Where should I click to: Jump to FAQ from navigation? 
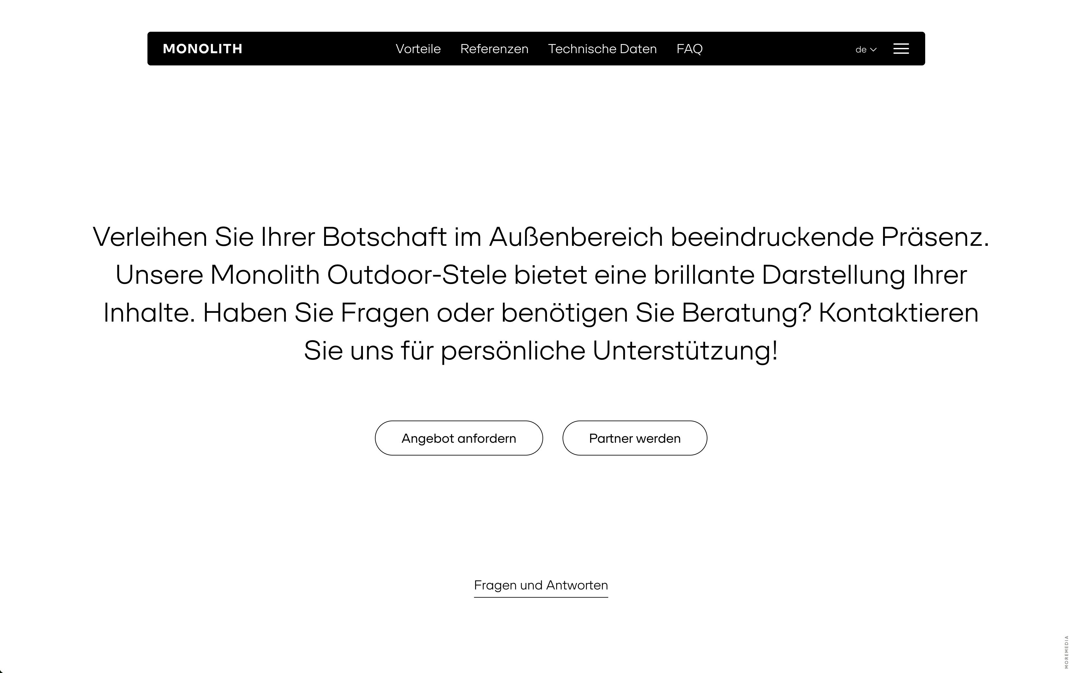(x=689, y=49)
